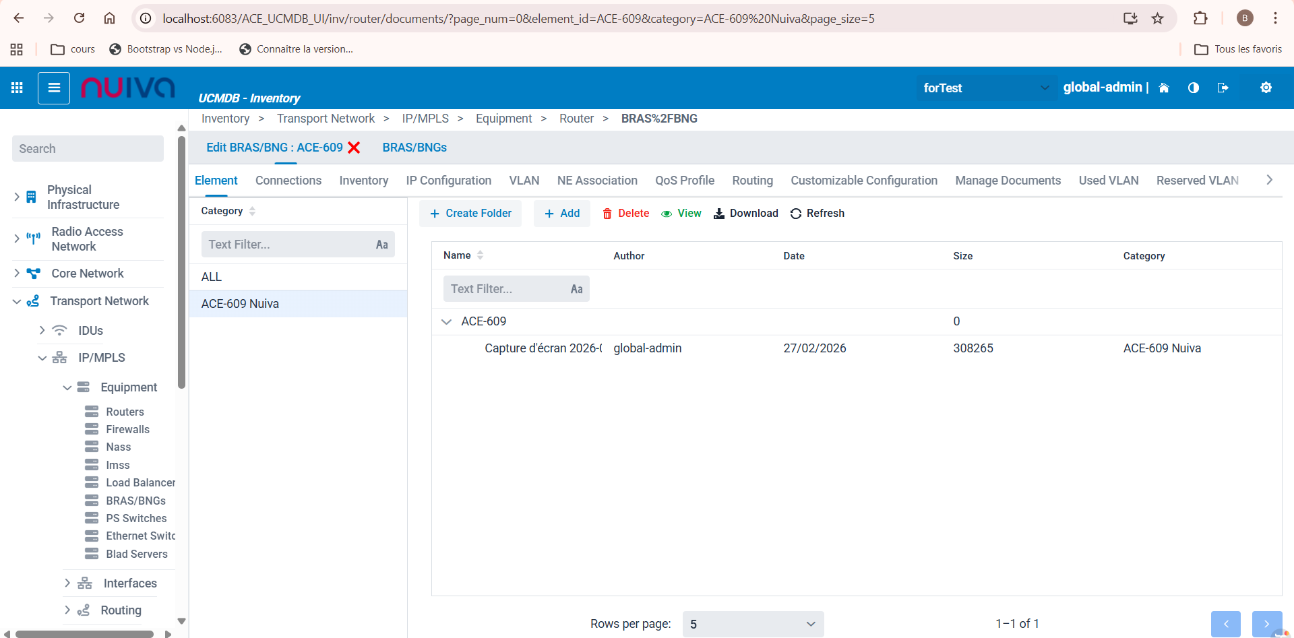Expand the Core Network tree node

17,274
